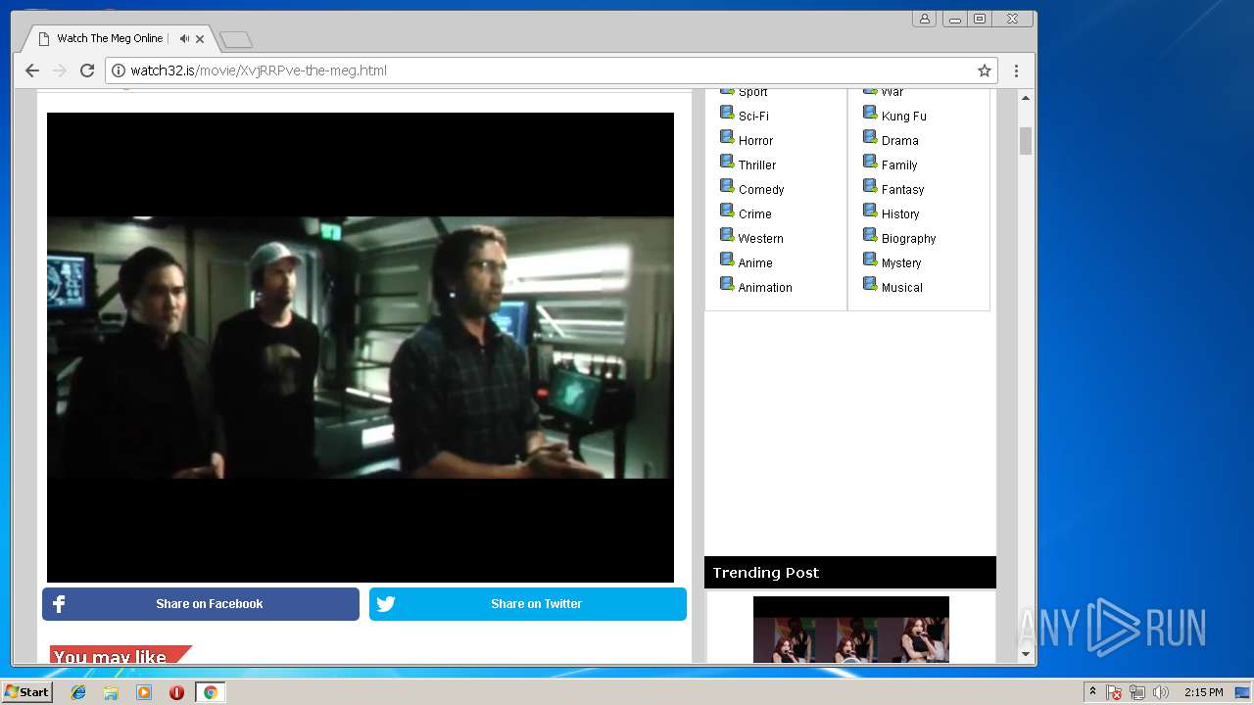Image resolution: width=1254 pixels, height=705 pixels.
Task: Open the Mystery genre link
Action: coord(901,263)
